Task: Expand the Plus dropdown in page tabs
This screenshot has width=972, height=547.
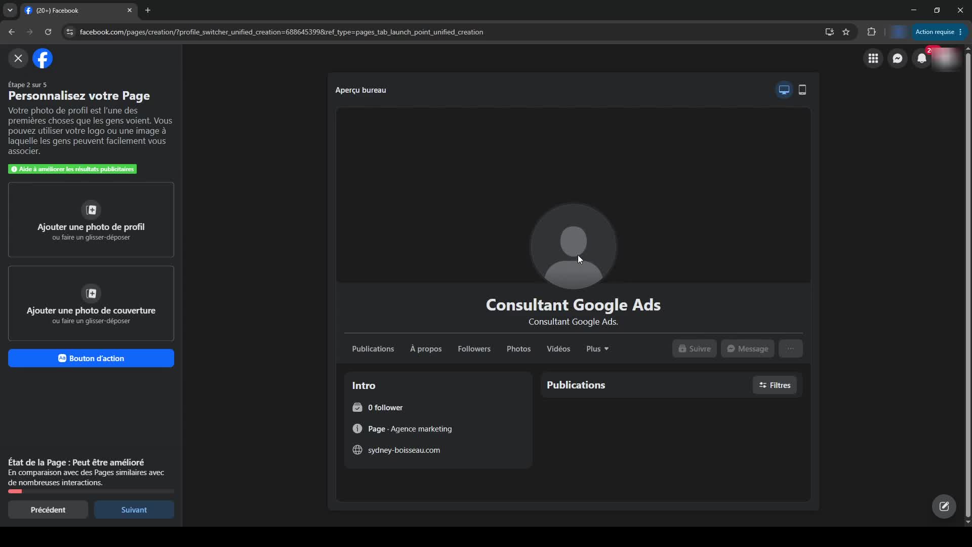Action: click(597, 349)
